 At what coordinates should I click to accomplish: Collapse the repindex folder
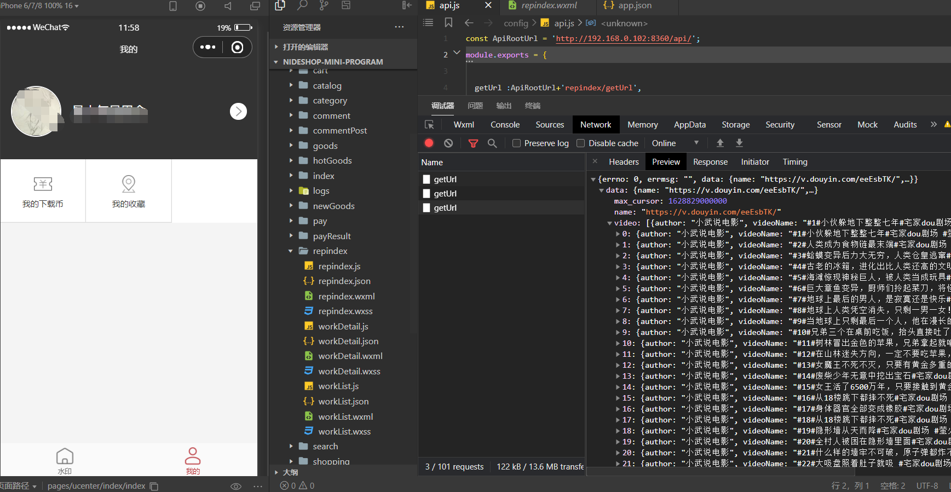(330, 251)
